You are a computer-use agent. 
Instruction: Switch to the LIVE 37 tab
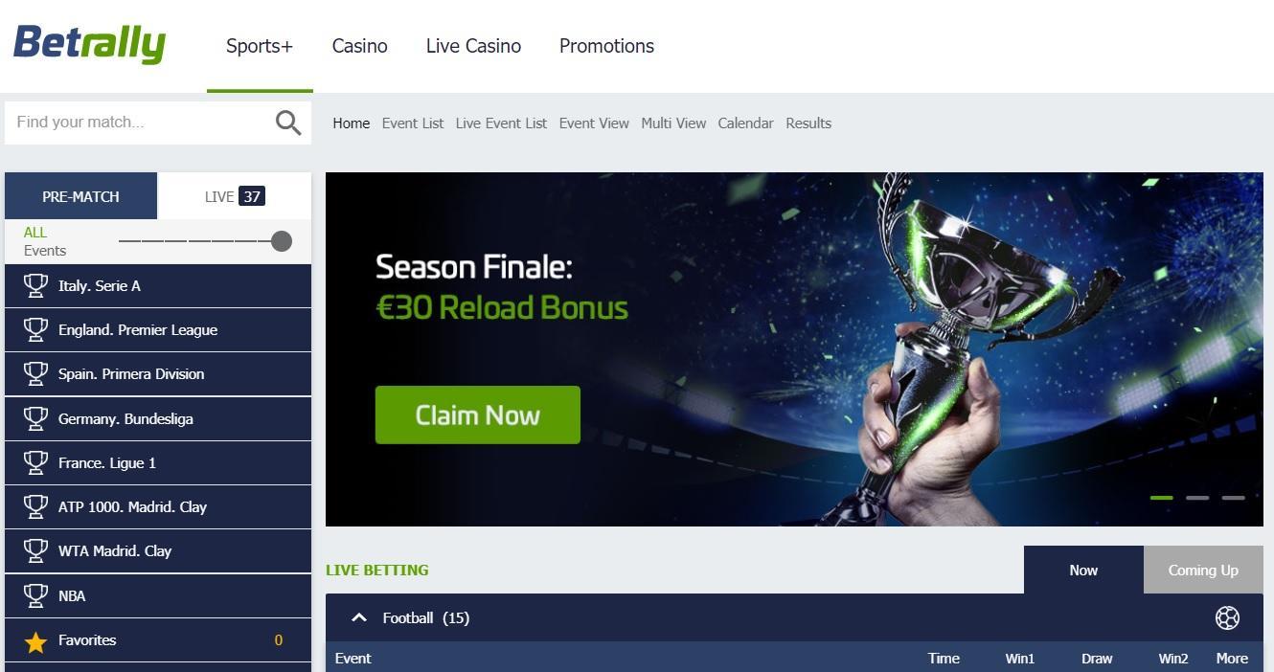click(x=235, y=196)
